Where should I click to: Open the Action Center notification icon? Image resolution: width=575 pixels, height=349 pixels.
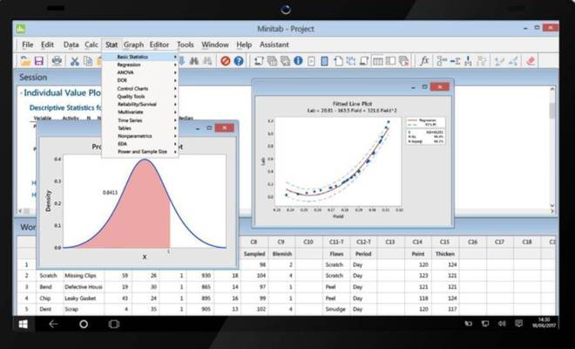(518, 324)
